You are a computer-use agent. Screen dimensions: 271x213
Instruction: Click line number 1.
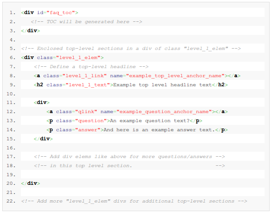(x=12, y=13)
